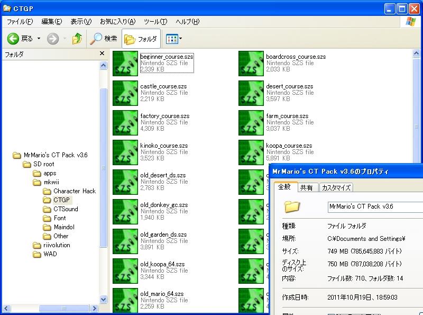
Task: Select the farm_course.szs file name
Action: (287, 116)
